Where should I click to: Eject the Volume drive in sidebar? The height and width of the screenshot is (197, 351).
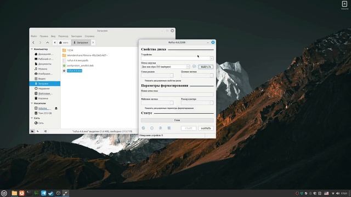pos(56,108)
